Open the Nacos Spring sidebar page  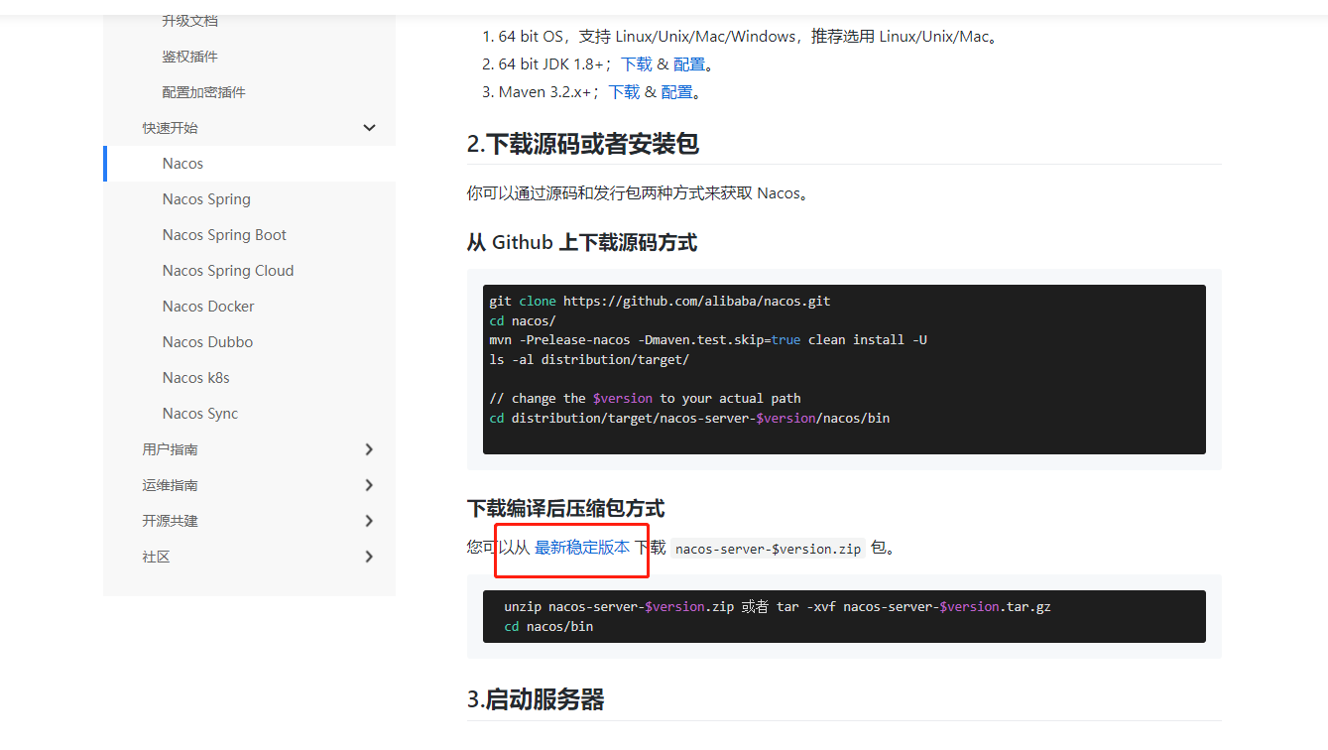click(x=206, y=199)
